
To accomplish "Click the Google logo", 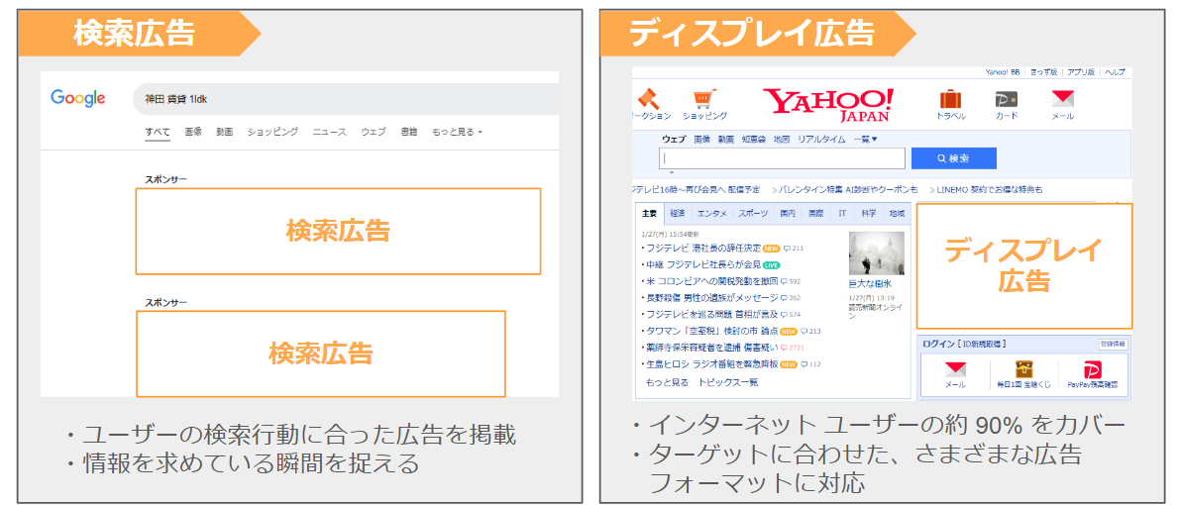I will (77, 98).
